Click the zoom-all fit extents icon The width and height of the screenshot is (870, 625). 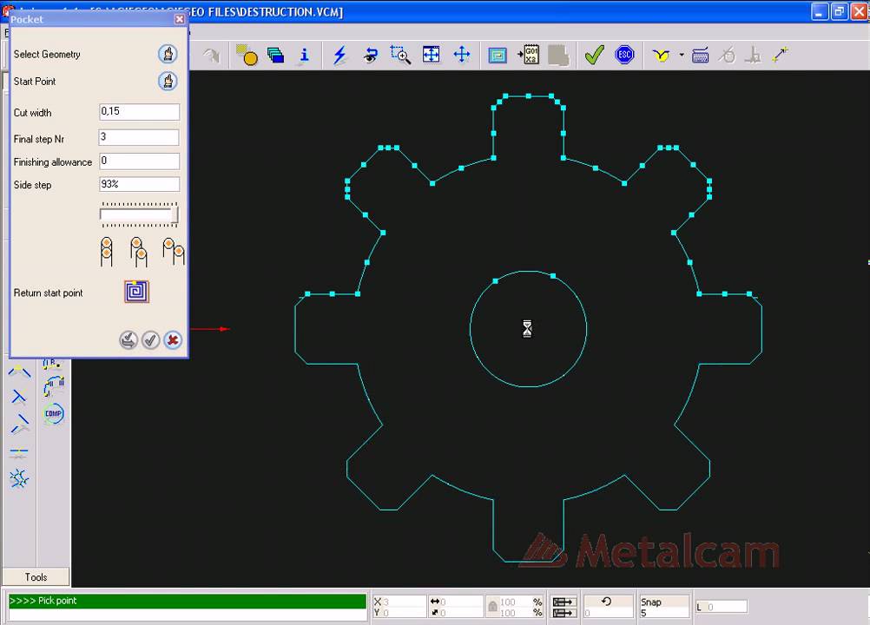click(x=432, y=55)
